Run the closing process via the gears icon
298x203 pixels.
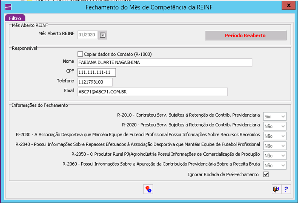148,189
